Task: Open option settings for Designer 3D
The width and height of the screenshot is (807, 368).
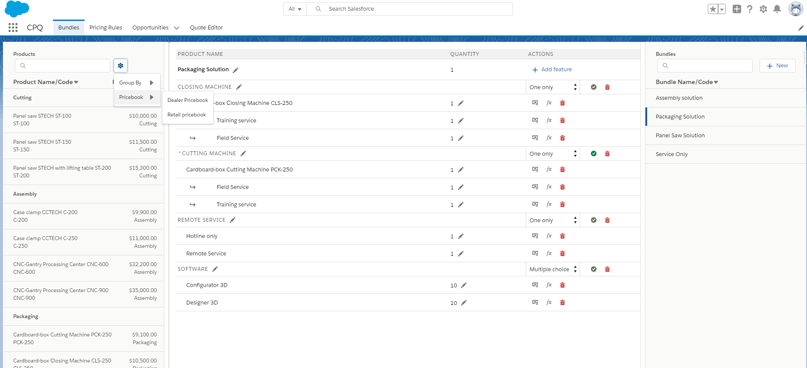Action: (535, 302)
